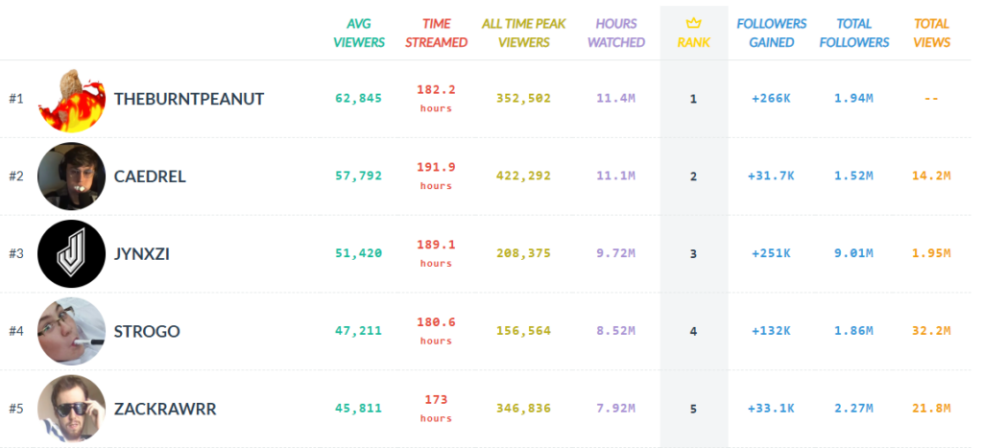Visit ZACKRAWRR channel page

coord(165,409)
